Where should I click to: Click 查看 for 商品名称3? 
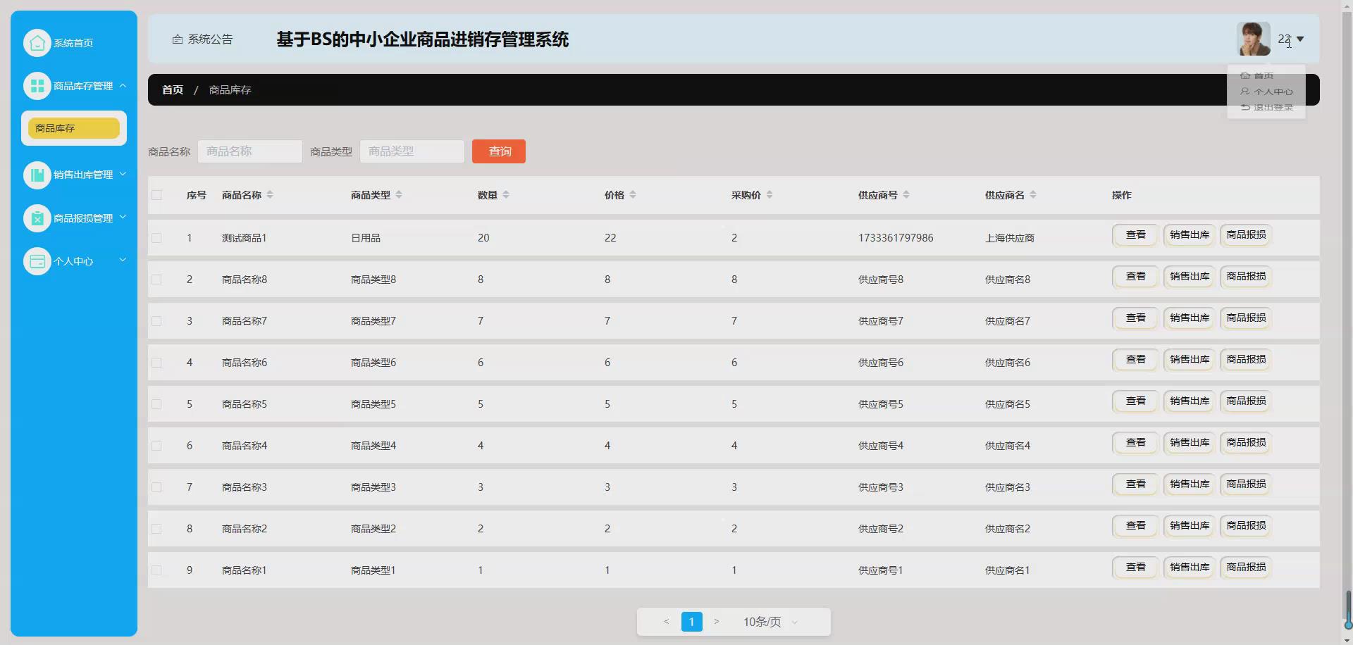coord(1135,484)
